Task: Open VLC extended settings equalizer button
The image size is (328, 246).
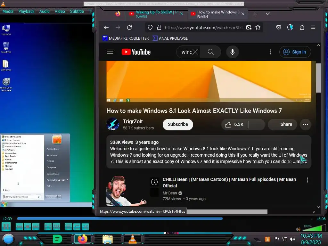Action: pos(56,226)
